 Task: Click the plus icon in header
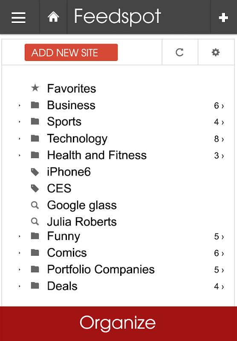pos(223,17)
